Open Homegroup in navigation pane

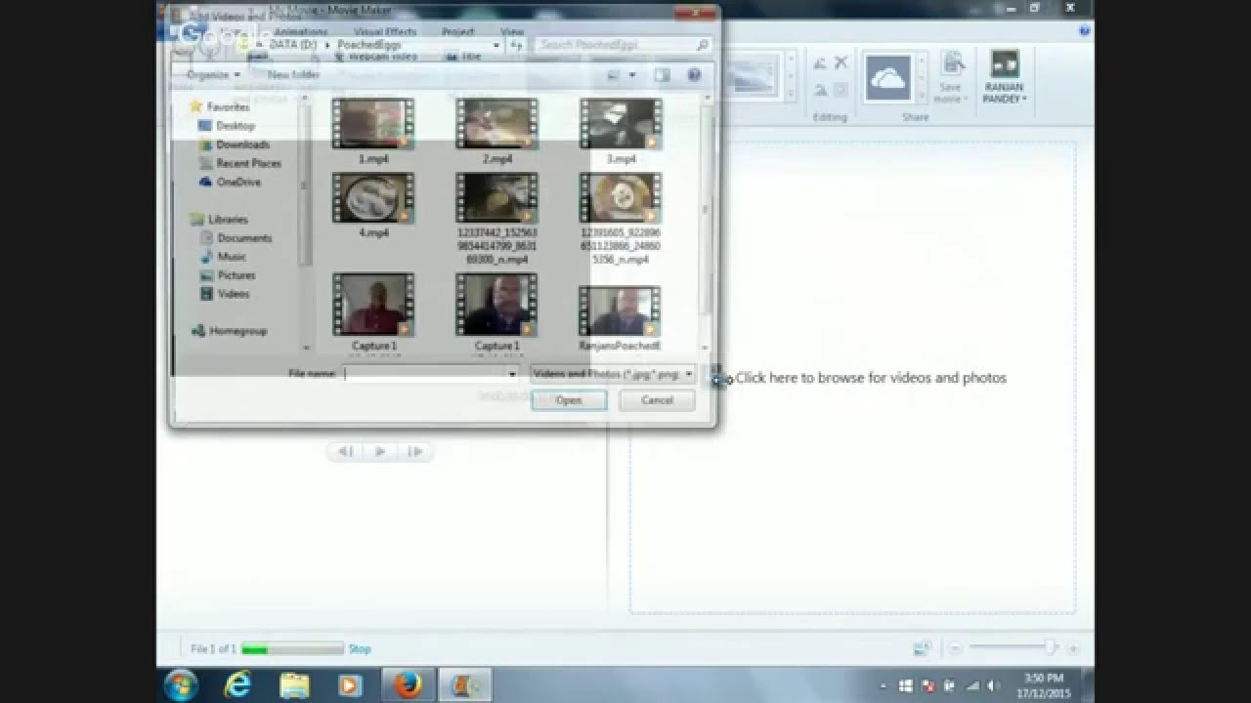tap(237, 331)
